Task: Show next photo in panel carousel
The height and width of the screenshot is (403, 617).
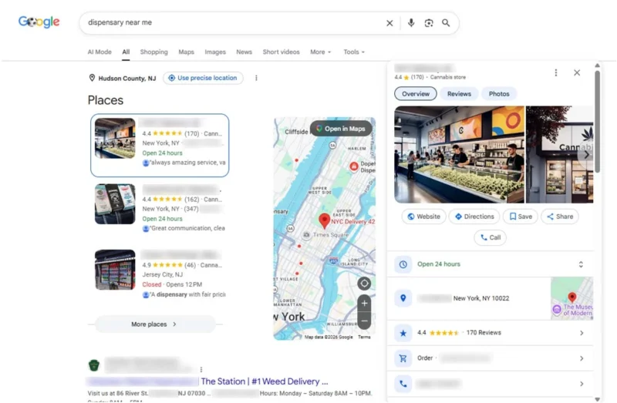Action: point(586,155)
